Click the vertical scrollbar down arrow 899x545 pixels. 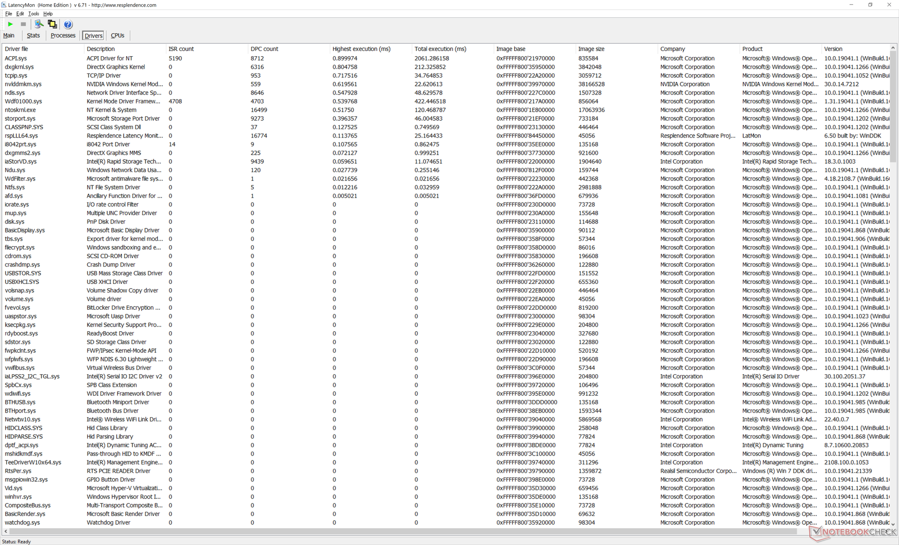point(893,524)
